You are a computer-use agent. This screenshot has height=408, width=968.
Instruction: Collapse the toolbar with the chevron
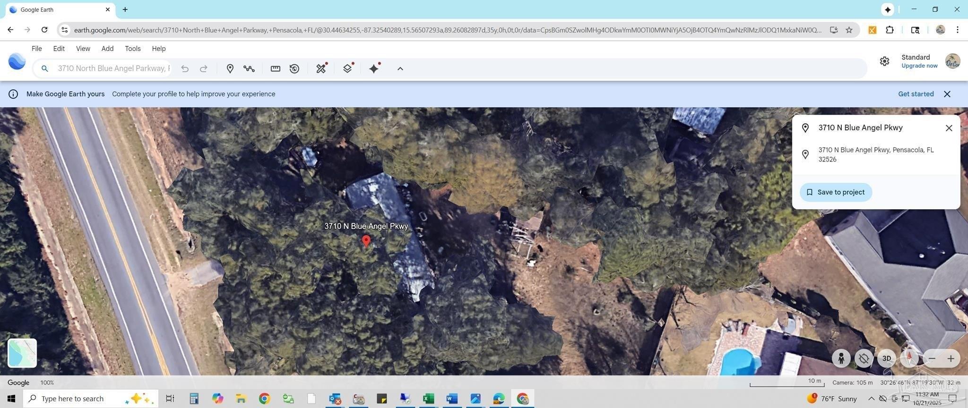coord(400,68)
